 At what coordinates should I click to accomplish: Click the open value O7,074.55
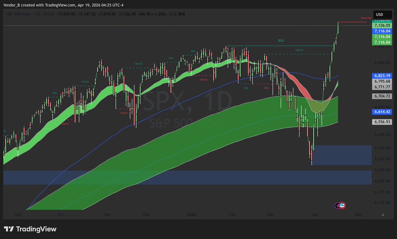66,14
